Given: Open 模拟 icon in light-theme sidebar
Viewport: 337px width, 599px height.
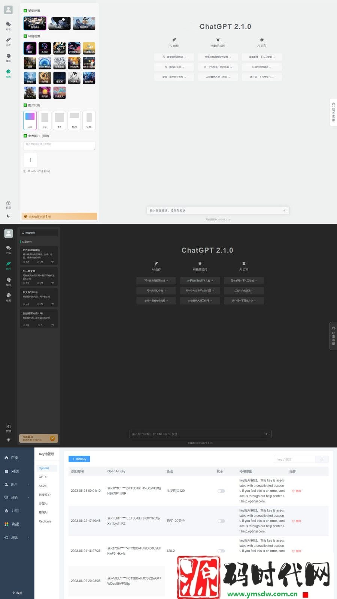Looking at the screenshot, I should (8, 57).
